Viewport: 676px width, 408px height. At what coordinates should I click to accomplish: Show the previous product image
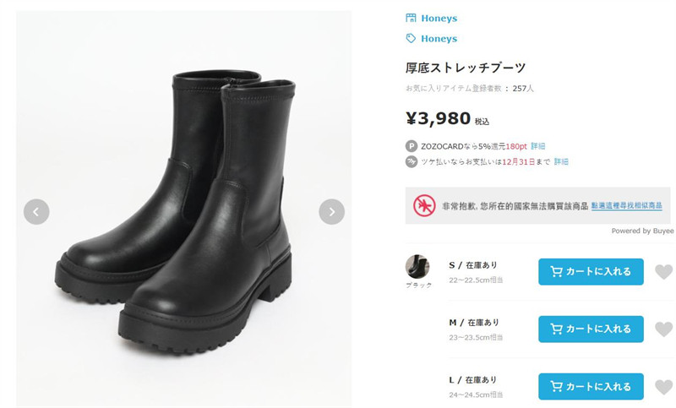pyautogui.click(x=36, y=211)
